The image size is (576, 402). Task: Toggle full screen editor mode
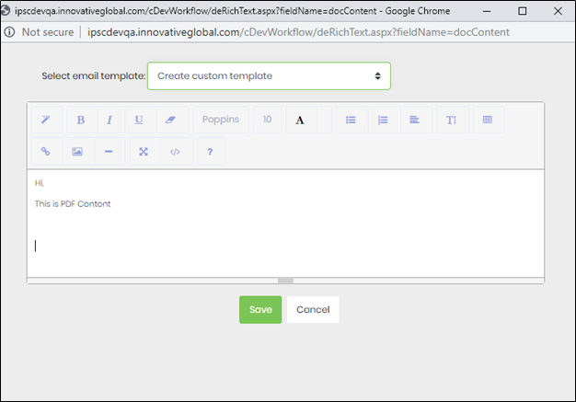pyautogui.click(x=144, y=151)
